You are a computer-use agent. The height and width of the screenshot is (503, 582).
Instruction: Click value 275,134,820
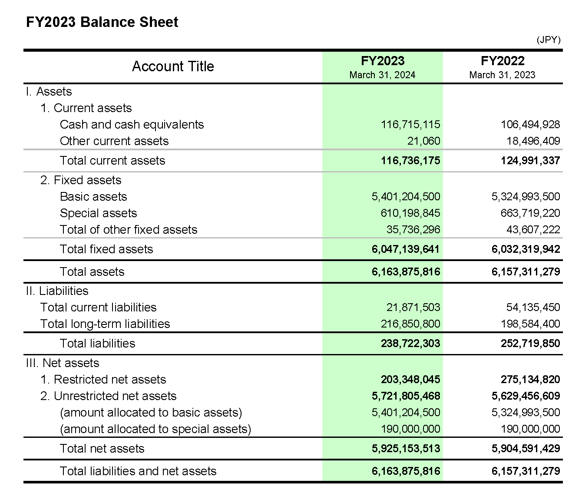530,380
